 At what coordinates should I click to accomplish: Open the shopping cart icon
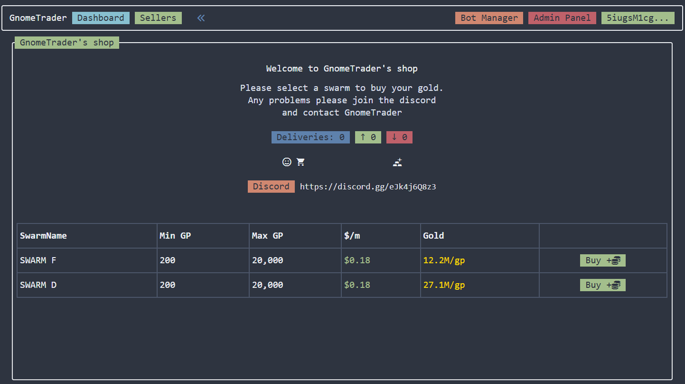[300, 162]
